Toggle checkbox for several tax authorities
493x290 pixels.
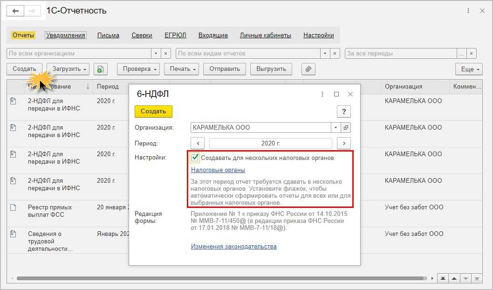tap(195, 158)
